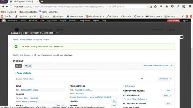Open Appearance in admin menu
Image resolution: width=193 pixels, height=108 pixels.
(x=52, y=21)
